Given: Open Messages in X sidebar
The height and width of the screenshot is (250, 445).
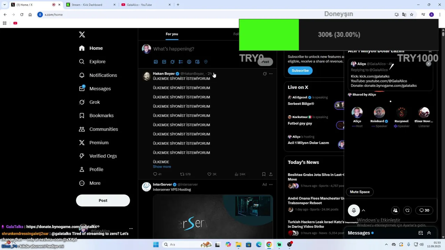Looking at the screenshot, I should [95, 89].
